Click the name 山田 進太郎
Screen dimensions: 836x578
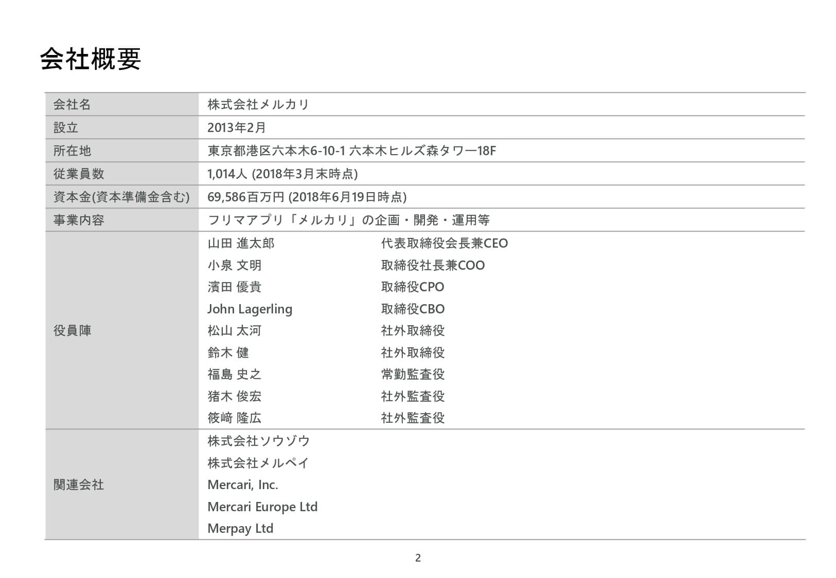point(241,243)
